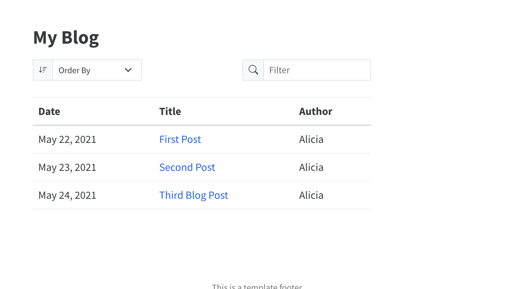Open the First Post link
Viewport: 514px width, 289px height.
[180, 139]
